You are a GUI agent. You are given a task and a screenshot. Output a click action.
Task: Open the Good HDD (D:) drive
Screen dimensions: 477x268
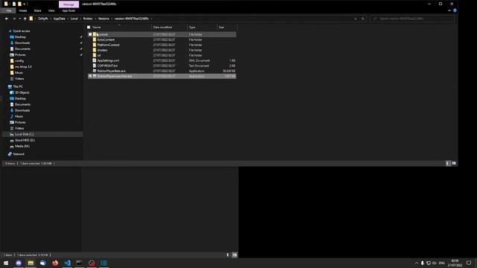click(25, 140)
